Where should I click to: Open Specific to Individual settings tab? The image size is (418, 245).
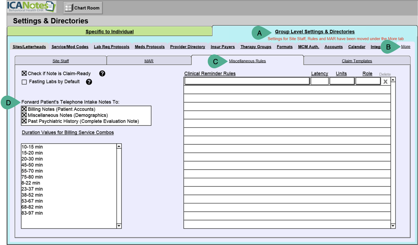109,32
